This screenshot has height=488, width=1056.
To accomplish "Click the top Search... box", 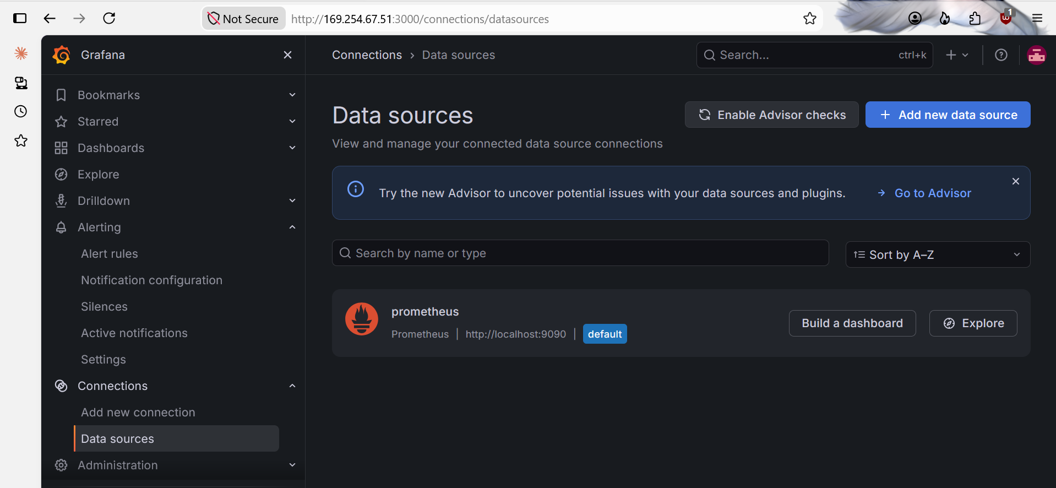I will [814, 55].
